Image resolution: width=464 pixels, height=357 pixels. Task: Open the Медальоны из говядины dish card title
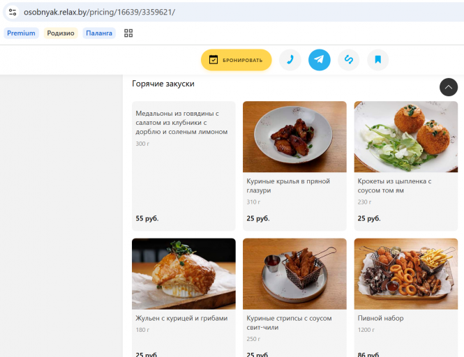pos(181,123)
